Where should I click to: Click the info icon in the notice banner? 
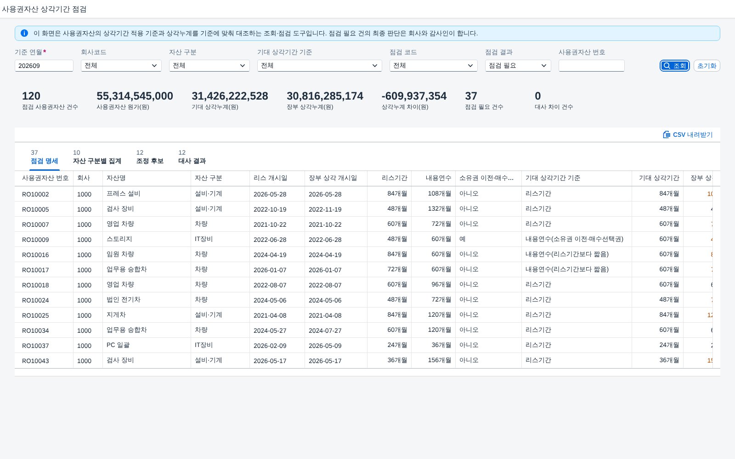(24, 33)
